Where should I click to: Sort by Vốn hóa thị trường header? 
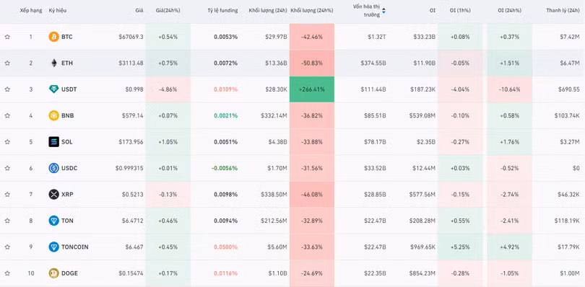[366, 11]
